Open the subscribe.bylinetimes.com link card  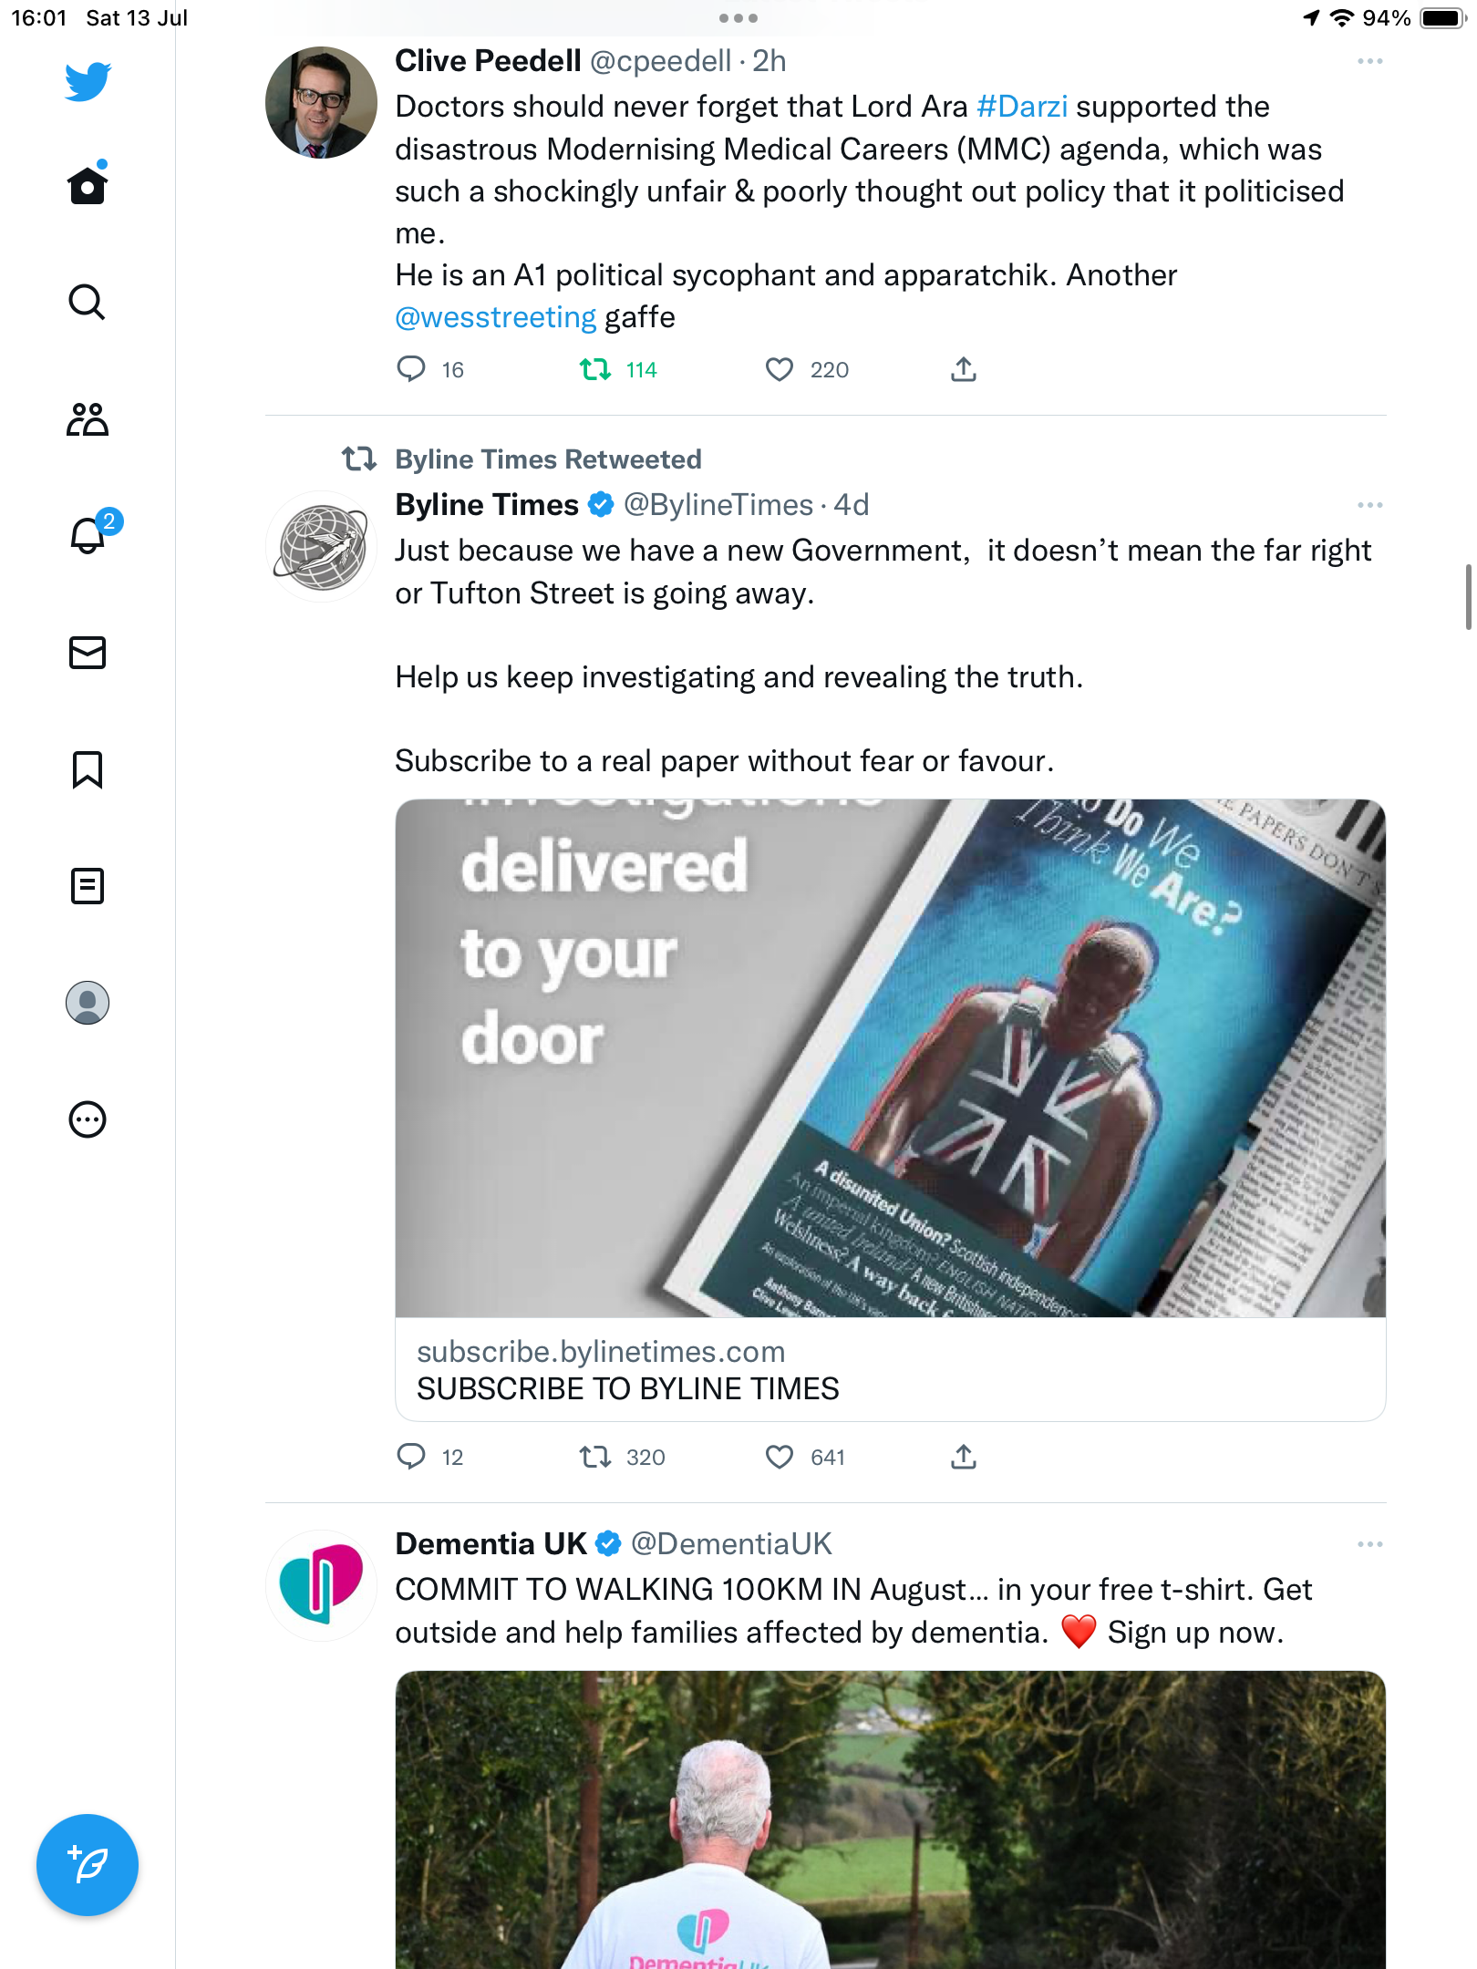tap(890, 1368)
